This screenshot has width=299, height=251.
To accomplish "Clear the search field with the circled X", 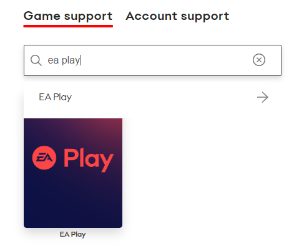I will (259, 60).
